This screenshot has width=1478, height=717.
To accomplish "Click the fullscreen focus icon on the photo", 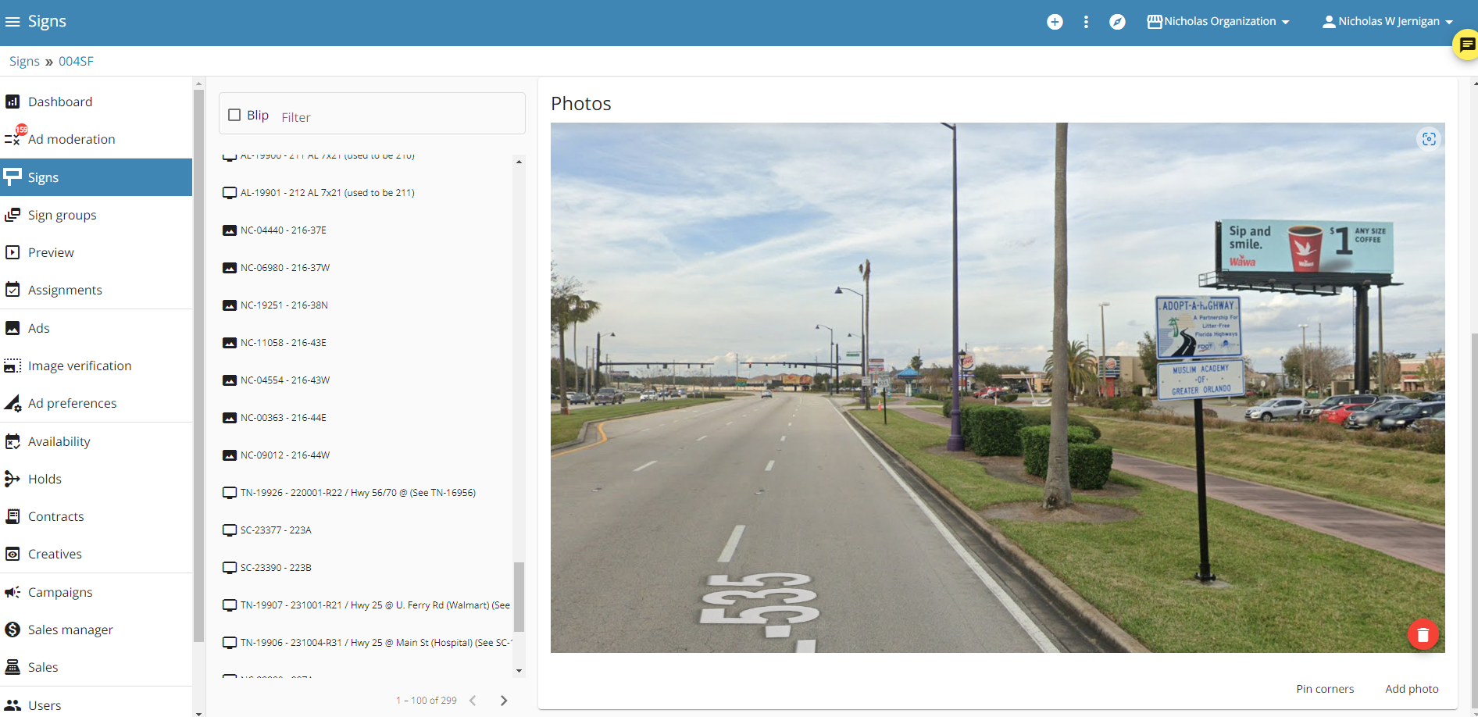I will pyautogui.click(x=1429, y=139).
